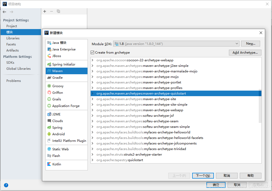Expand org.apache.tapestry:quickstart node

click(x=93, y=160)
